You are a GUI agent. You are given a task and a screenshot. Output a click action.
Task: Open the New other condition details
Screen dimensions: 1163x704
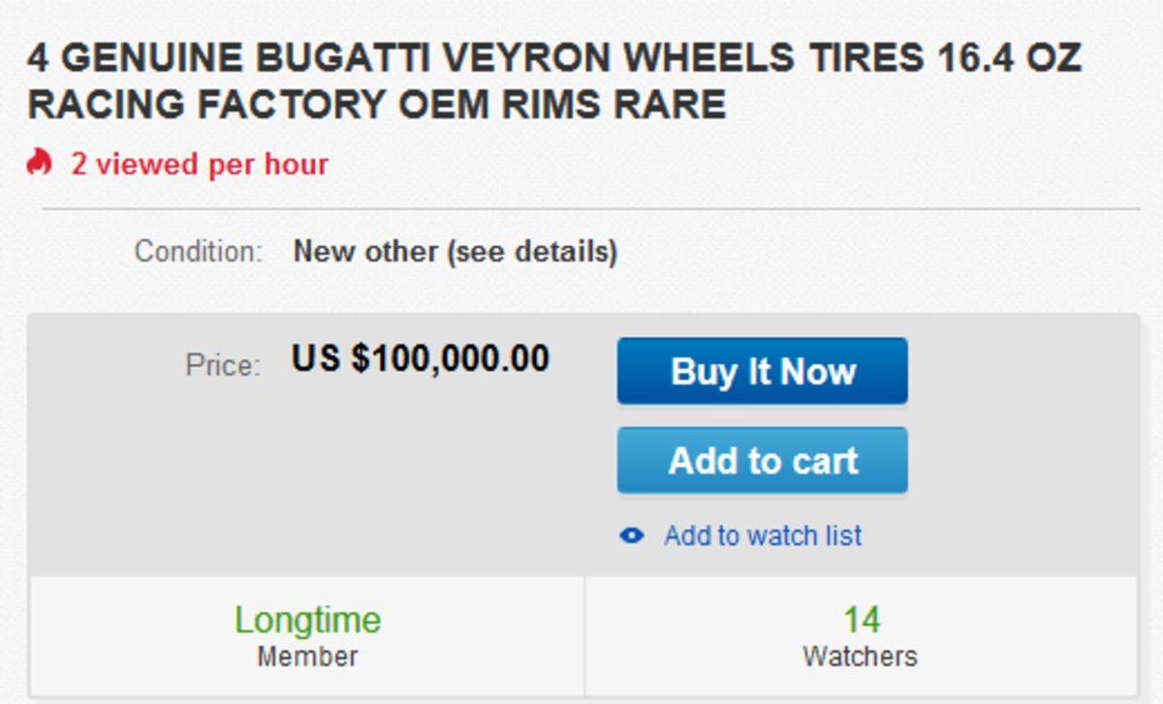coord(456,252)
